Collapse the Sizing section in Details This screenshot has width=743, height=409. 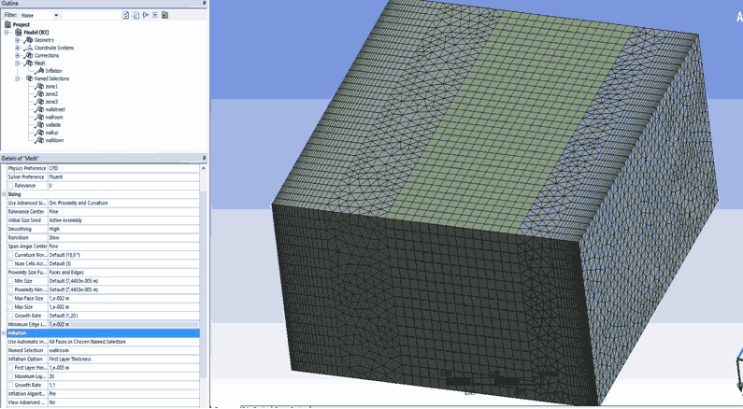tap(4, 194)
